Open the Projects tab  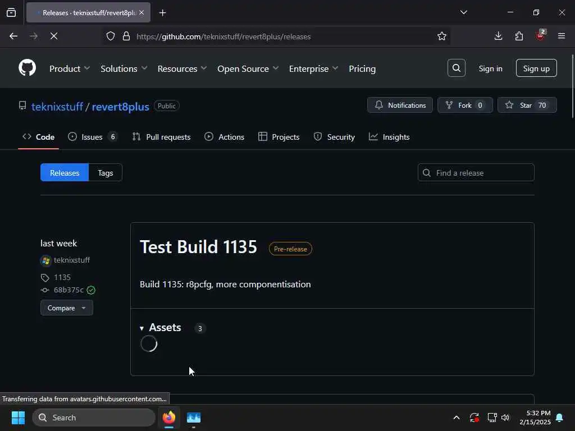point(279,137)
